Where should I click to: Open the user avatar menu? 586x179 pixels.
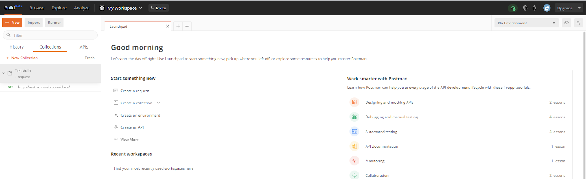pos(547,8)
